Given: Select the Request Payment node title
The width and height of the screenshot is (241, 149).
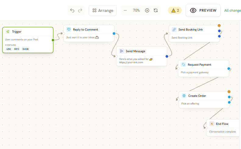Looking at the screenshot, I should pos(199,64).
